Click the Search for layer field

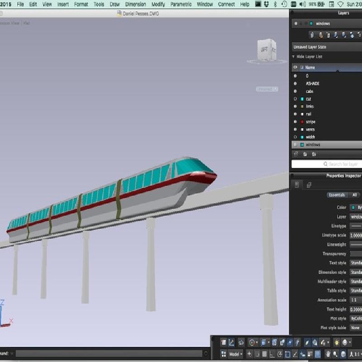point(327,164)
